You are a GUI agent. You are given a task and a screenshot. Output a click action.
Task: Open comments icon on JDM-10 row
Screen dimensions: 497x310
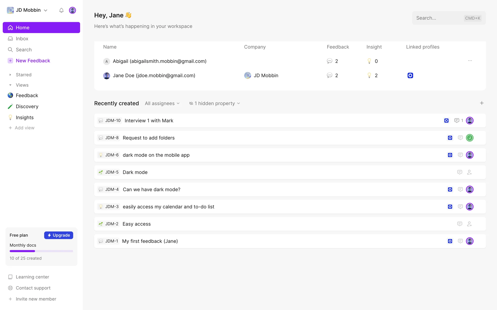click(x=457, y=121)
